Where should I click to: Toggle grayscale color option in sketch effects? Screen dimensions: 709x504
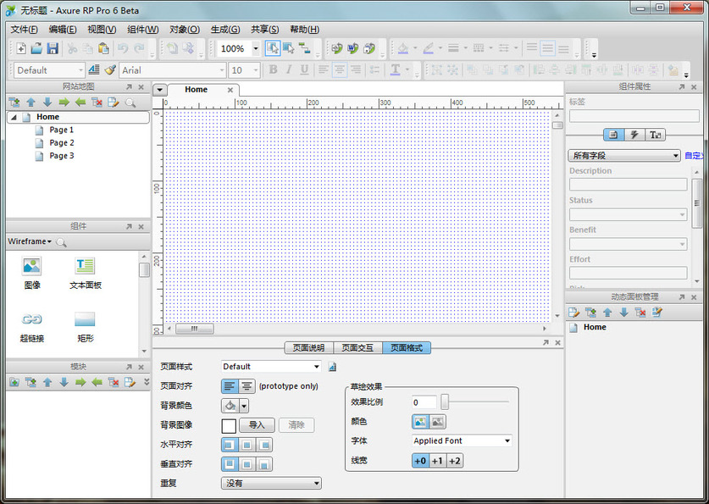coord(437,422)
